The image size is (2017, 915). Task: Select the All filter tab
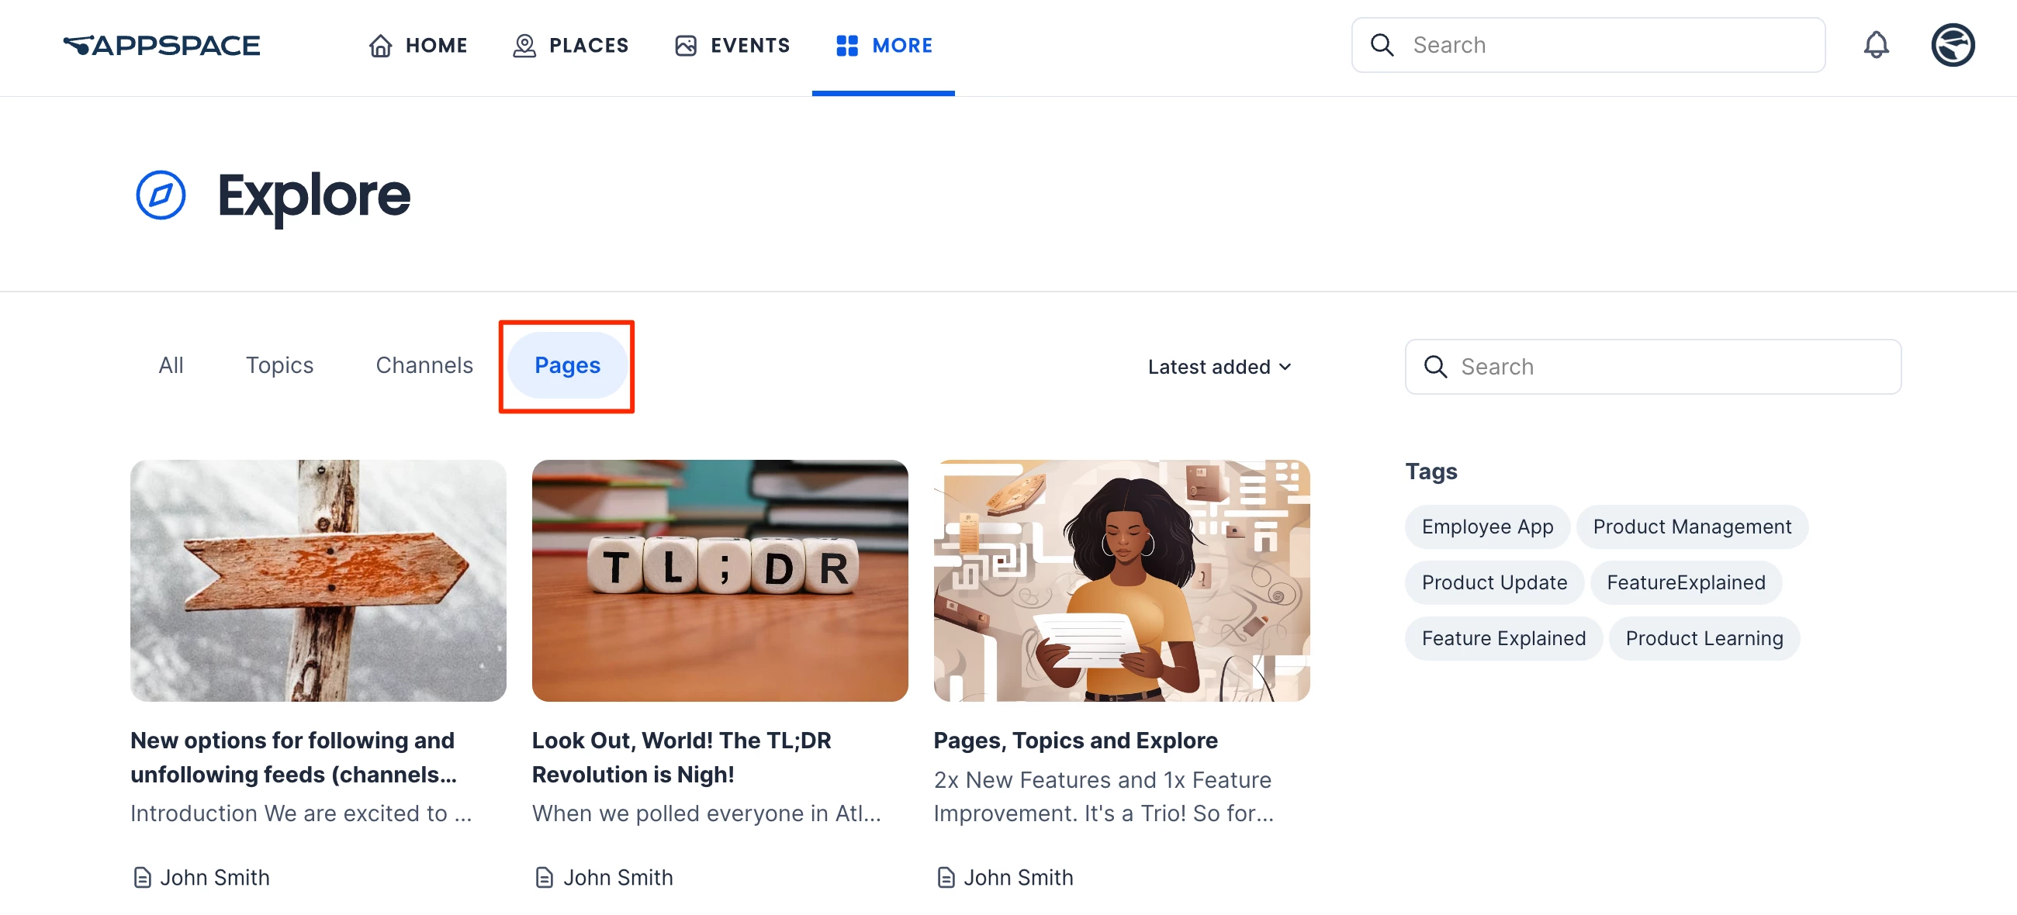pyautogui.click(x=171, y=365)
